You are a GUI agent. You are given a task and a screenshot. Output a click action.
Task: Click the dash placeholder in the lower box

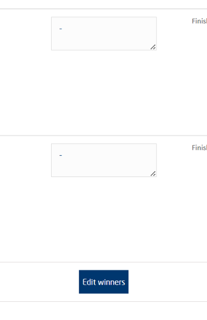pyautogui.click(x=61, y=155)
